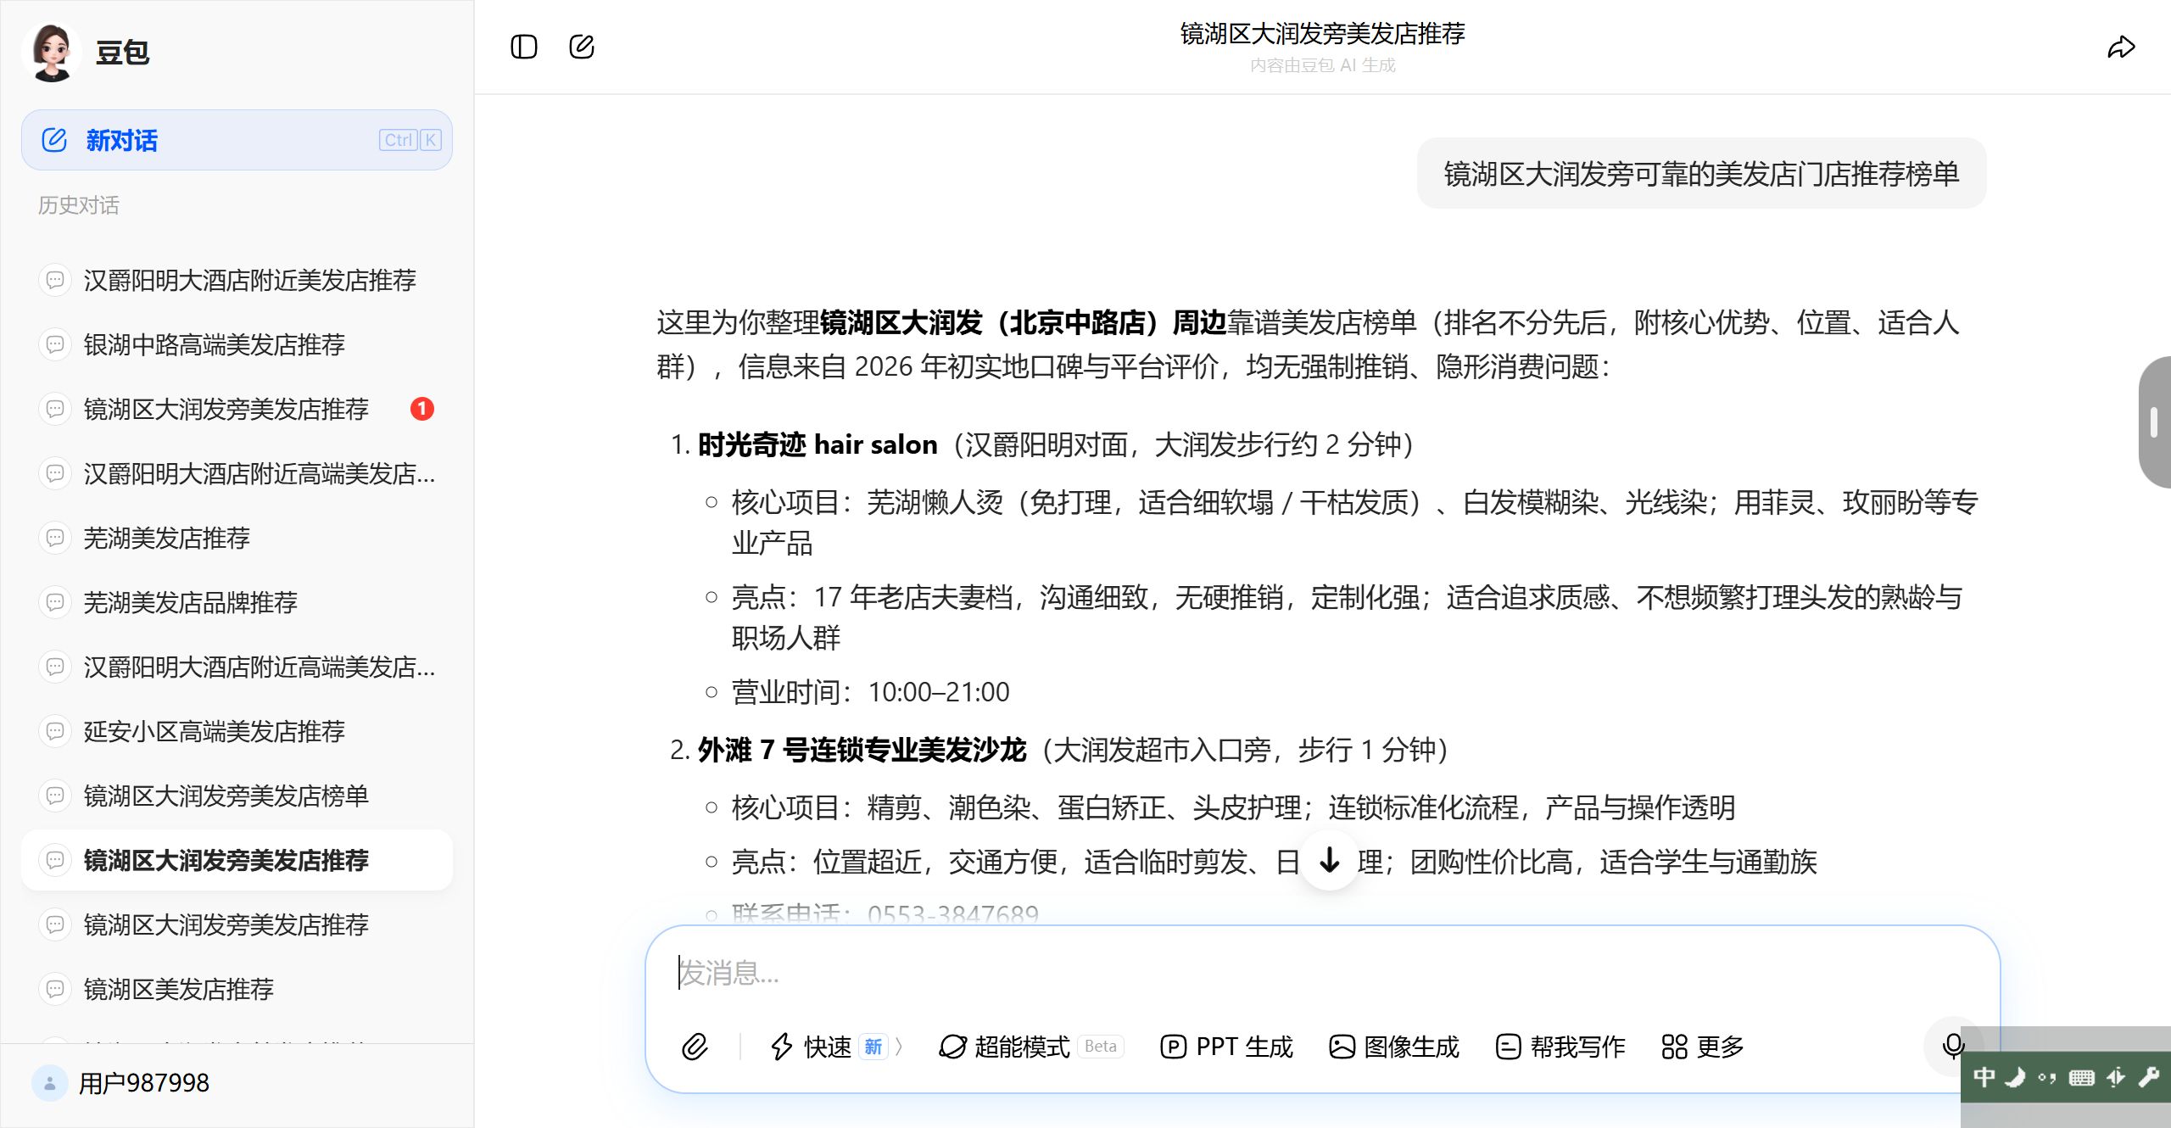Click IME soft keyboard icon
This screenshot has width=2171, height=1128.
pyautogui.click(x=2081, y=1077)
